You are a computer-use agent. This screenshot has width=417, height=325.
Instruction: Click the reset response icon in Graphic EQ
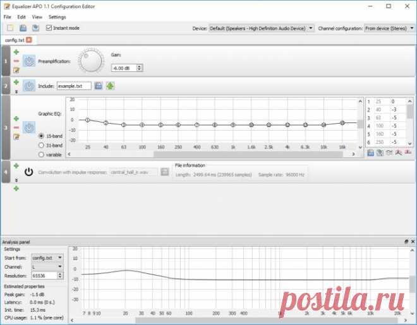[x=408, y=153]
